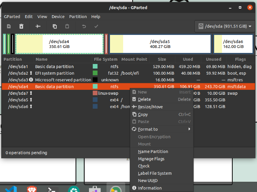Choose Label File System from context menu

click(x=161, y=173)
